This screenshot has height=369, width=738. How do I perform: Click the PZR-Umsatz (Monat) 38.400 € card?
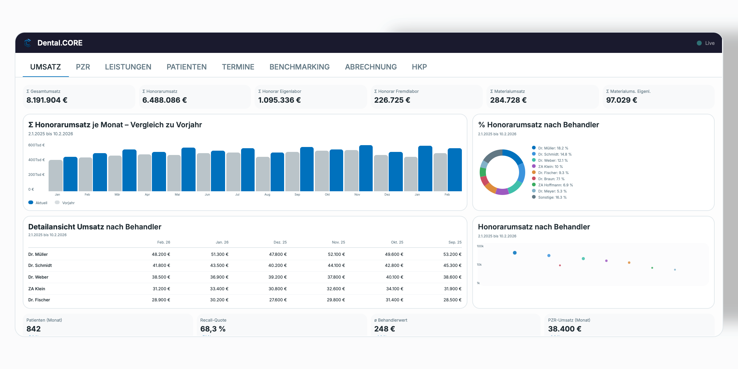(x=629, y=325)
